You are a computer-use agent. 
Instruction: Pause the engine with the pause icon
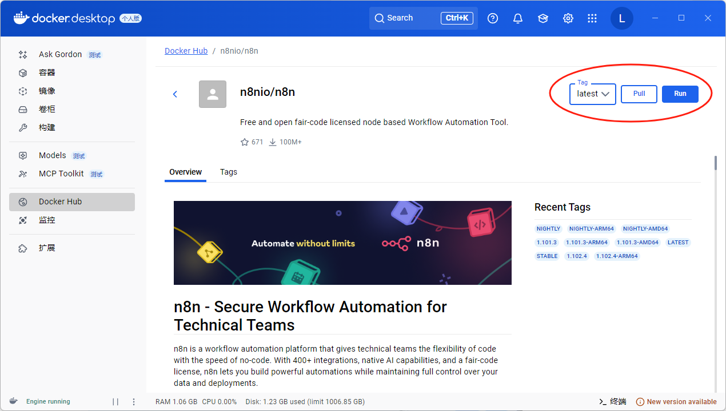[x=115, y=402]
